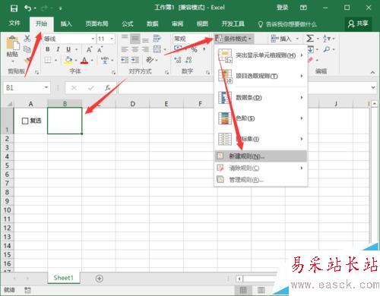Open the font size 11 dropdown

(112, 39)
